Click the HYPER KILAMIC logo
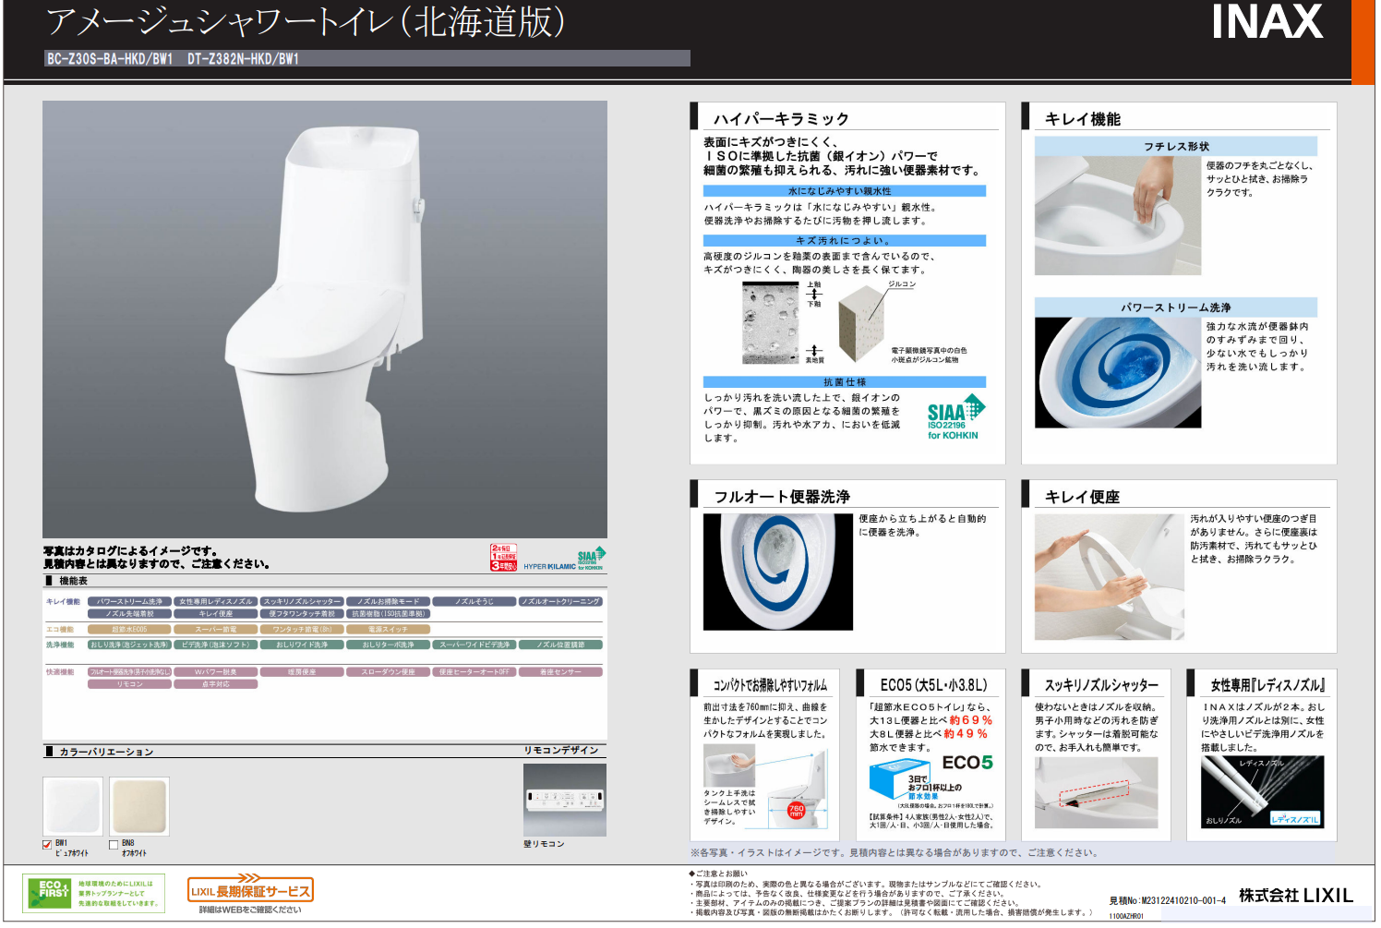The image size is (1381, 928). point(549,566)
